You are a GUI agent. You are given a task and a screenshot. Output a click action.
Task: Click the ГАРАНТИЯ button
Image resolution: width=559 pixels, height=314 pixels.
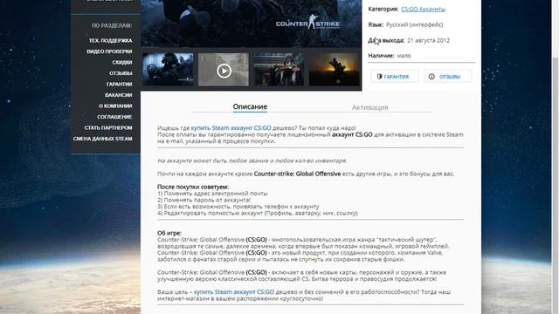395,76
